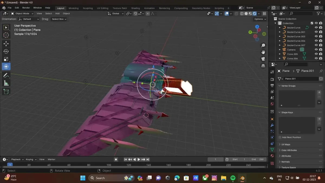
Task: Switch to the Modeling workspace tab
Action: point(73,8)
